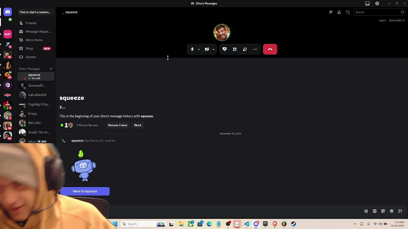Open the call region Automatic dropdown

click(x=397, y=20)
